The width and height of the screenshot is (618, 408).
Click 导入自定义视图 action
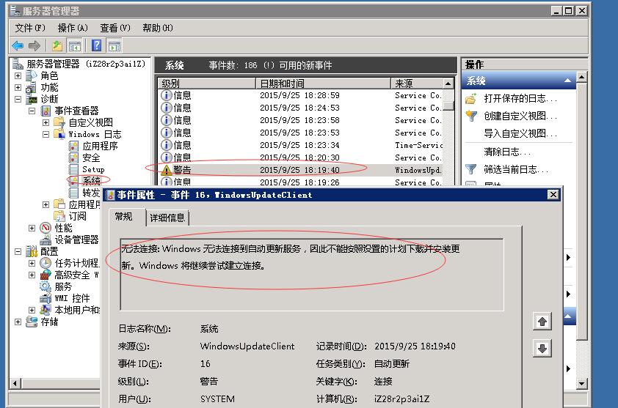coord(520,134)
